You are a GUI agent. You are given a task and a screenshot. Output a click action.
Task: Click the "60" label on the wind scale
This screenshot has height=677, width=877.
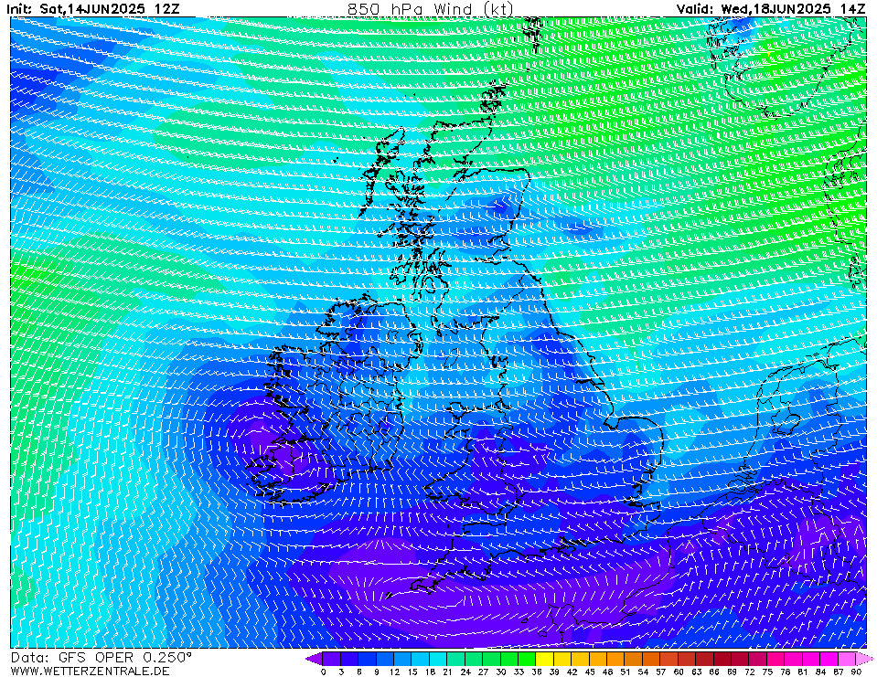coord(679,672)
